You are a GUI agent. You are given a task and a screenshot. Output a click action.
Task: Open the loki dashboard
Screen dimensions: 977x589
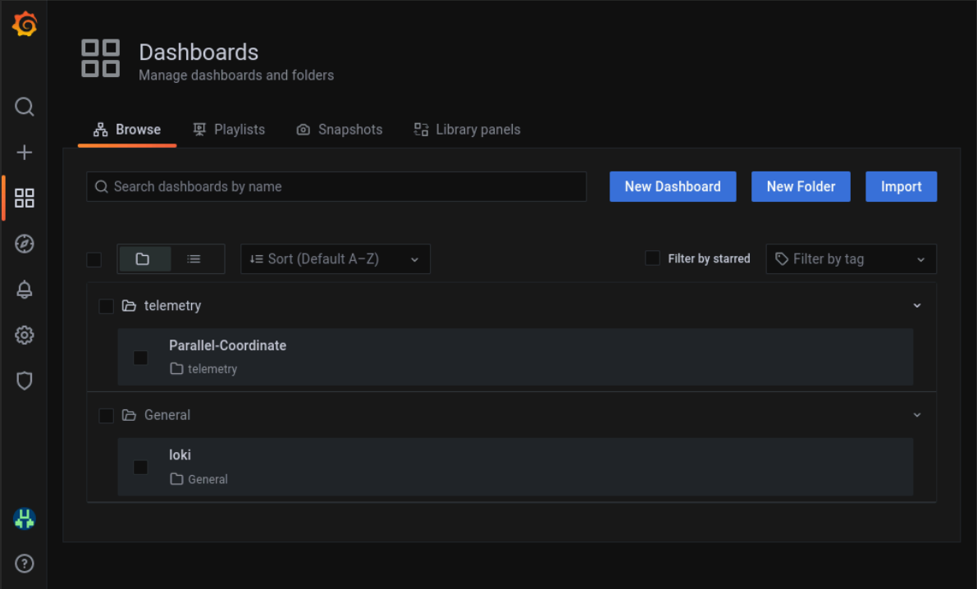tap(180, 455)
